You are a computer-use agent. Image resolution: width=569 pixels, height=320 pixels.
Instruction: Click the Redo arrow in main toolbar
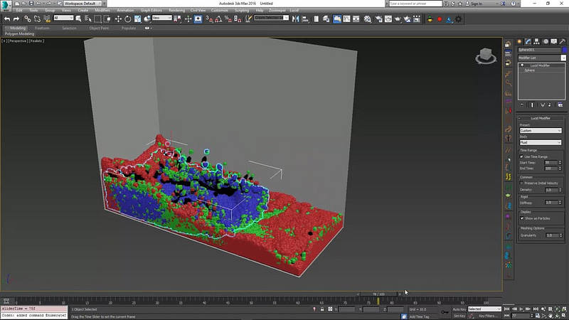[16, 19]
